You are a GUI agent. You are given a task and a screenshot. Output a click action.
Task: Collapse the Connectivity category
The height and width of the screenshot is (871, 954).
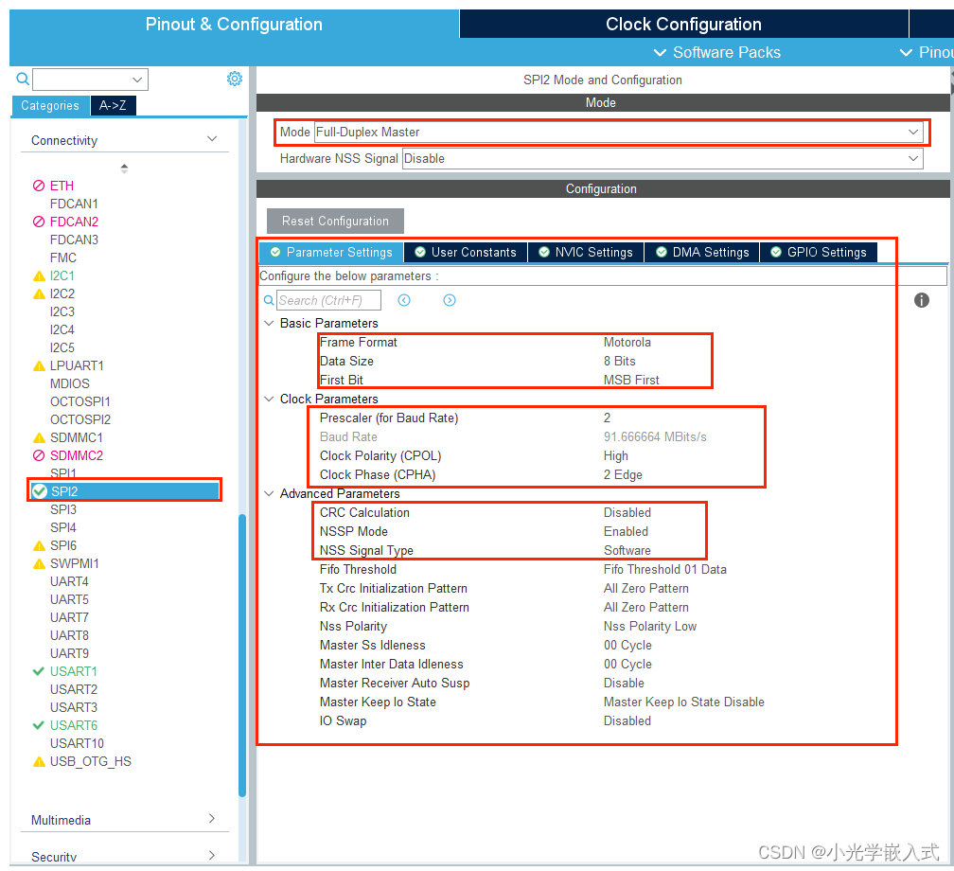coord(212,139)
